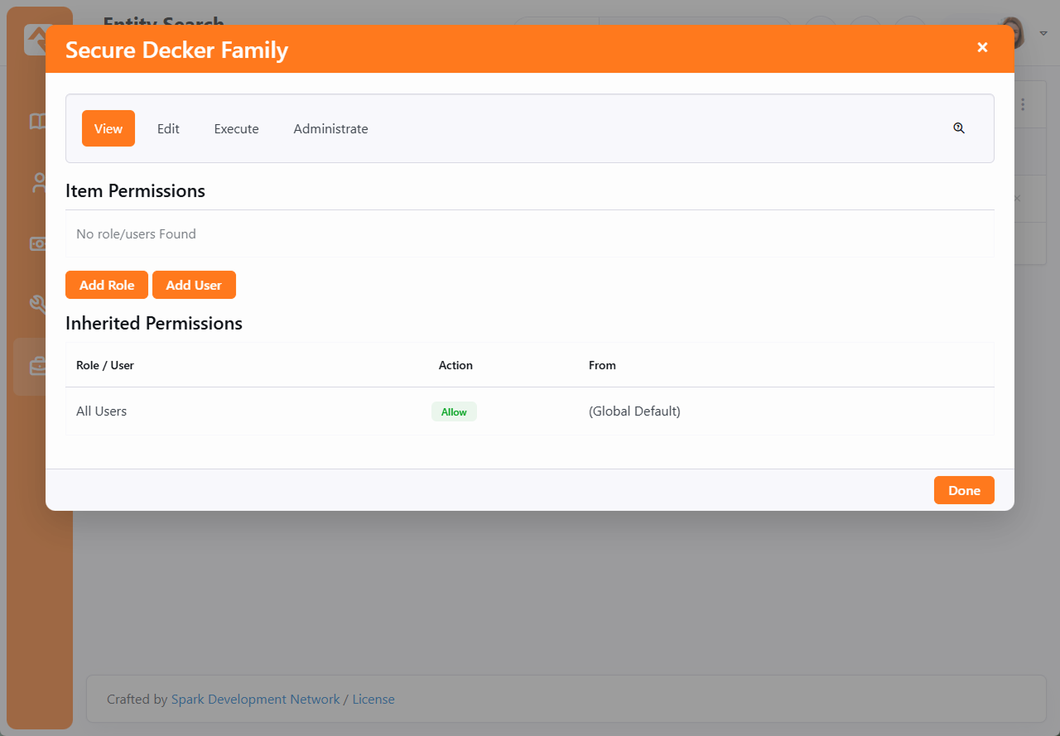Image resolution: width=1060 pixels, height=736 pixels.
Task: Open the Administrate tab
Action: [x=330, y=128]
